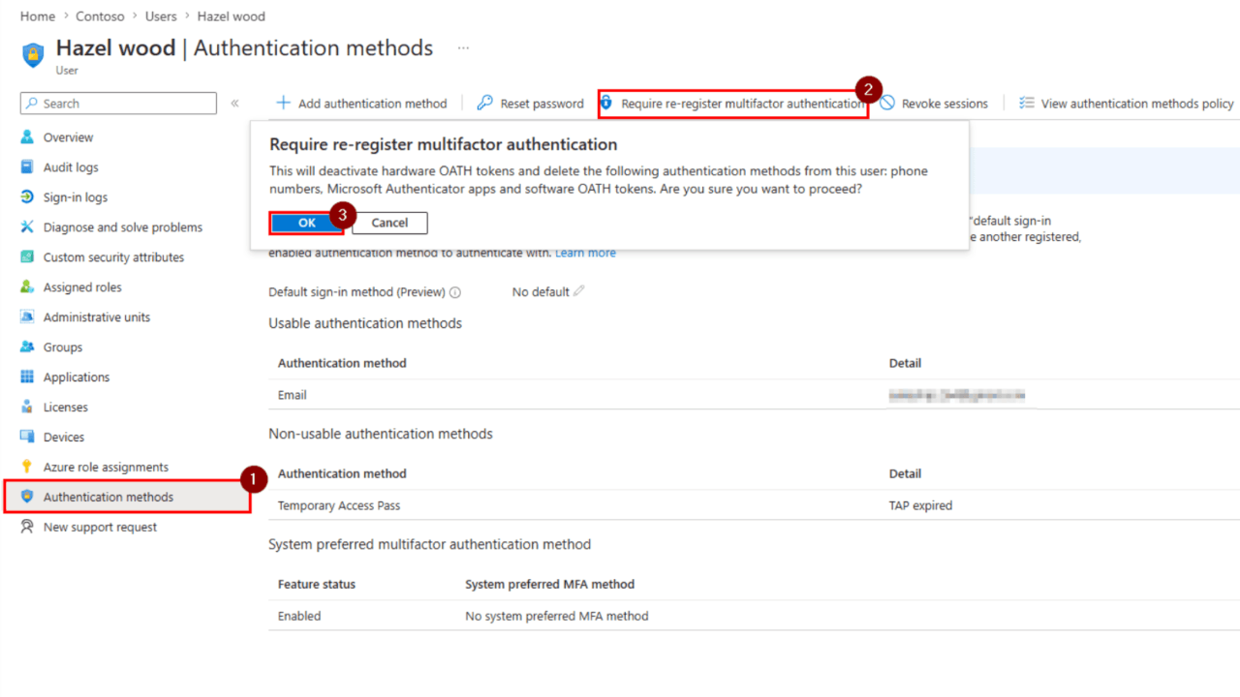Click the Overview sidebar icon

27,137
